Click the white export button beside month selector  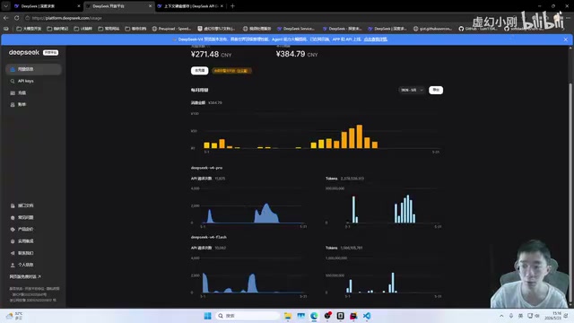point(436,90)
